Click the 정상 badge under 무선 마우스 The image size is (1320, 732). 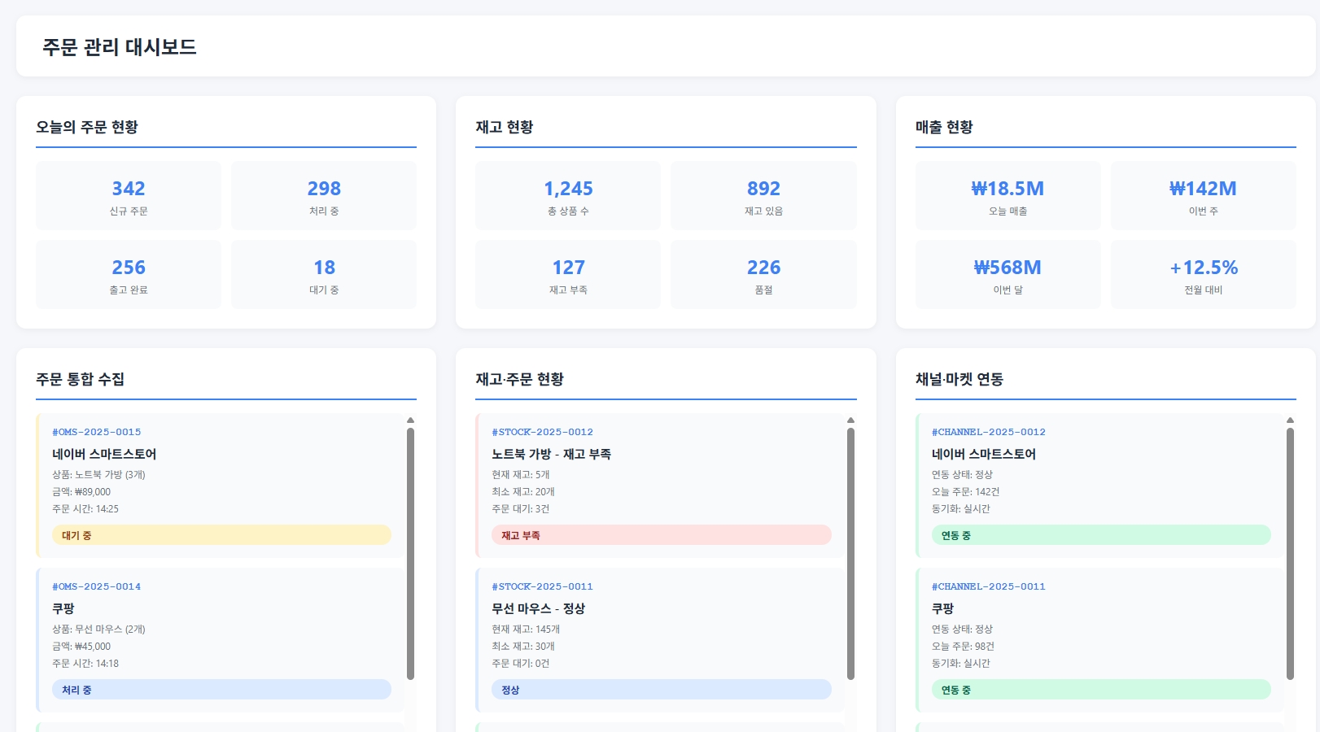tap(661, 690)
